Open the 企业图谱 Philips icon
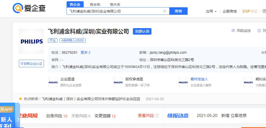This screenshot has width=266, height=128. coord(53,82)
